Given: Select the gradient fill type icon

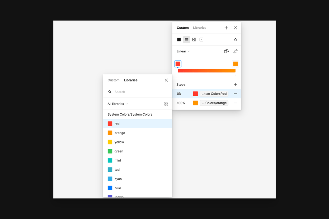Looking at the screenshot, I should (186, 40).
